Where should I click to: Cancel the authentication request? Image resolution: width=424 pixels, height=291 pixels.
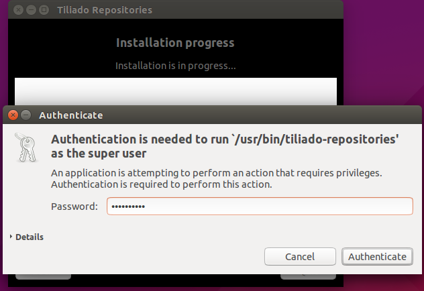300,256
